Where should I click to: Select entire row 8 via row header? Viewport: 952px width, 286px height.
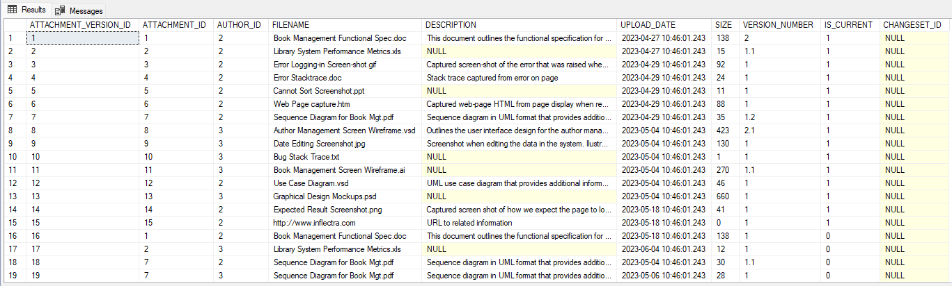13,131
